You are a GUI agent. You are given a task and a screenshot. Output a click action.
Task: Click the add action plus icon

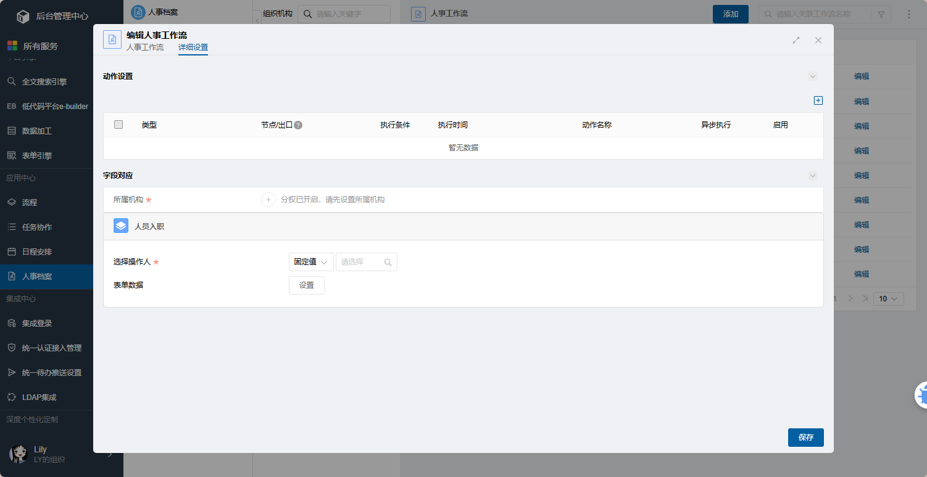[x=818, y=100]
